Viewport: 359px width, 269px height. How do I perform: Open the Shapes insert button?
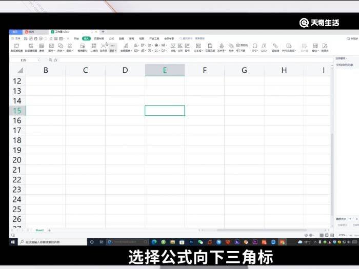pyautogui.click(x=61, y=47)
